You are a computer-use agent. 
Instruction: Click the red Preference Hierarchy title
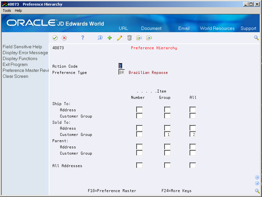point(154,48)
